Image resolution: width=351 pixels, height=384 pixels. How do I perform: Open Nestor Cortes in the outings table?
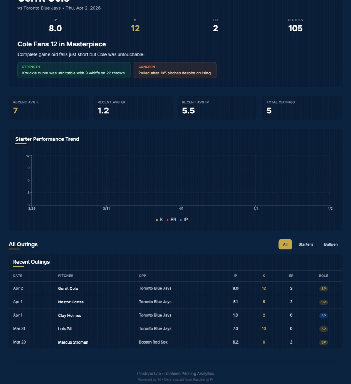click(71, 302)
